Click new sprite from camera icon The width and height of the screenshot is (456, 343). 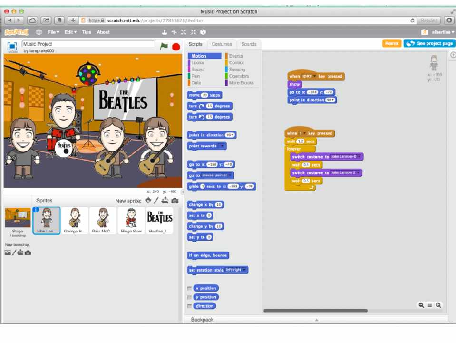tap(175, 201)
